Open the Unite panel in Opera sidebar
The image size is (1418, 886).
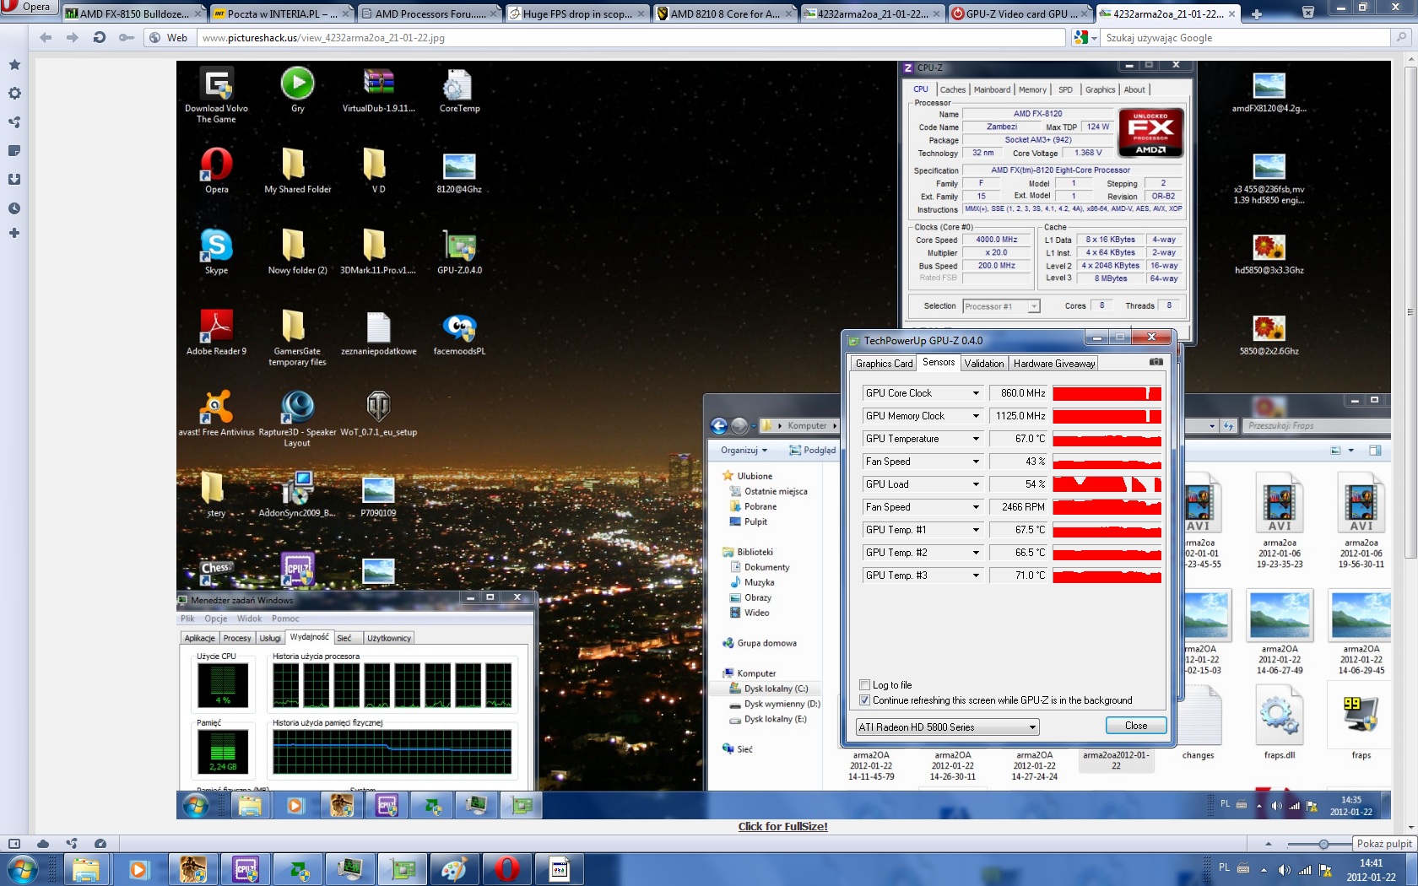[14, 122]
